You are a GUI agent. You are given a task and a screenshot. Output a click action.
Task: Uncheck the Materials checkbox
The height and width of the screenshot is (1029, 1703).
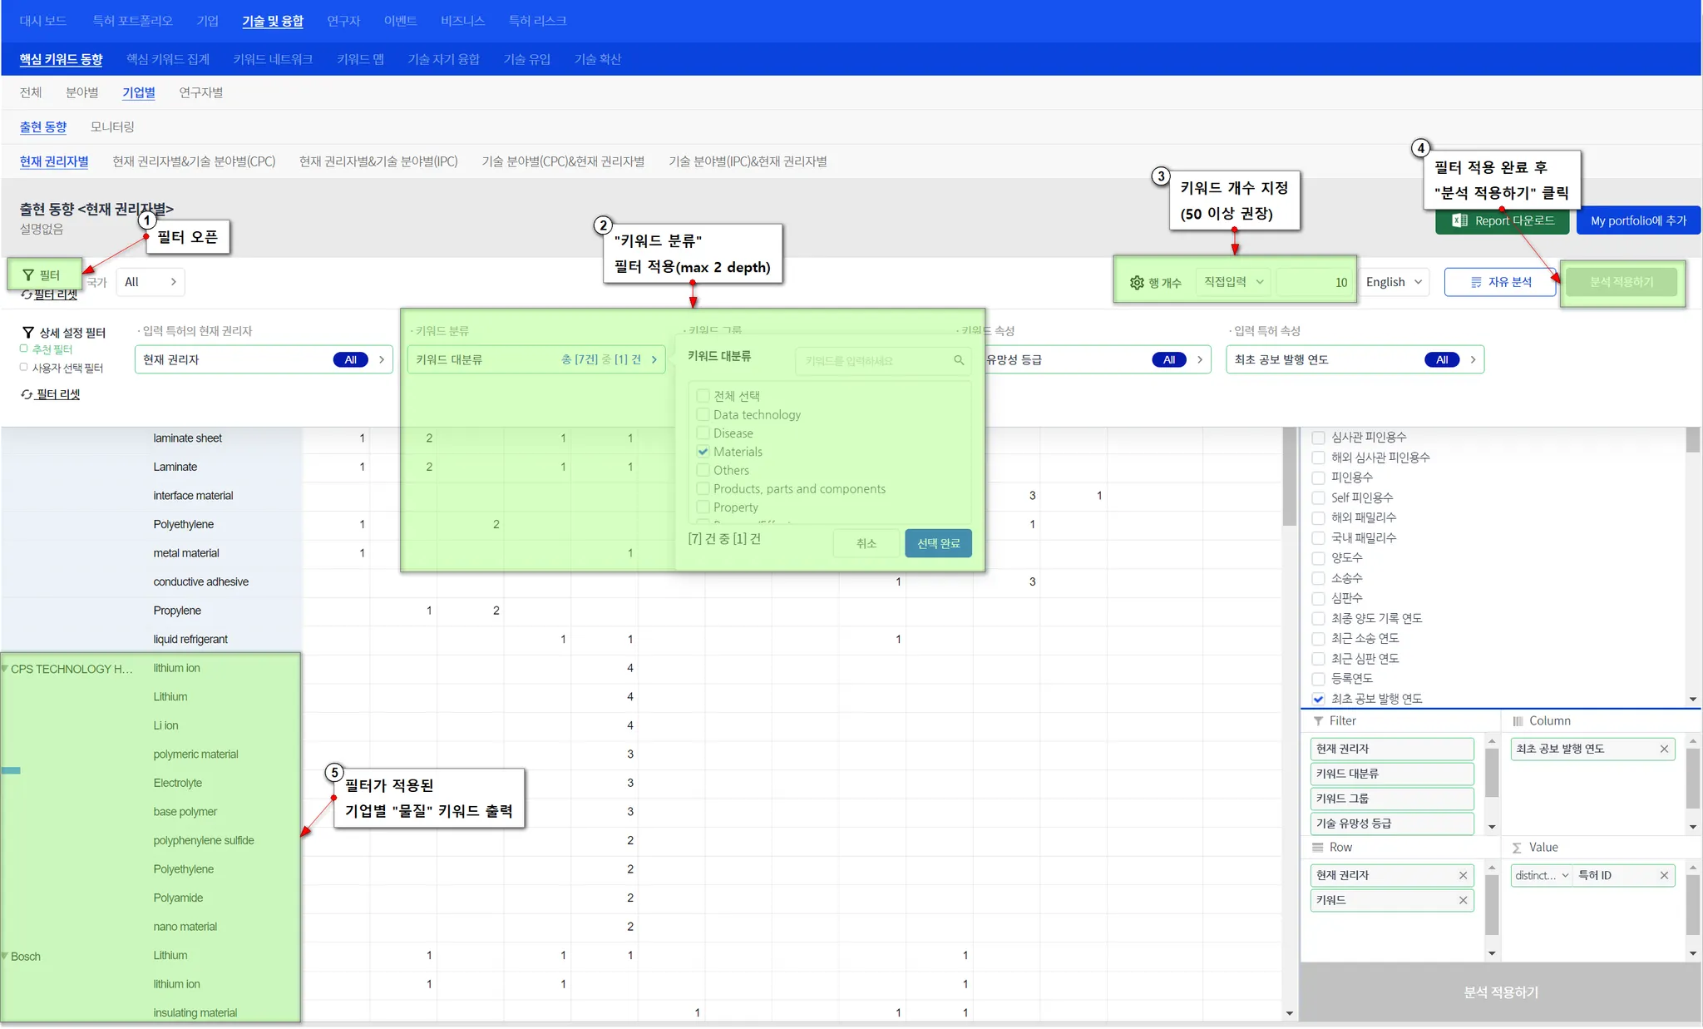pyautogui.click(x=703, y=452)
